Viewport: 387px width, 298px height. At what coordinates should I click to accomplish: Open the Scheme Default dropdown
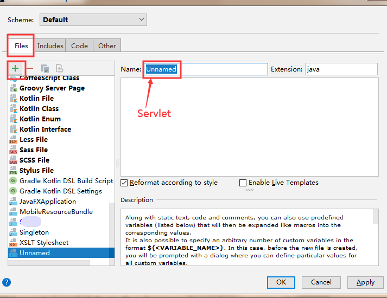click(93, 20)
